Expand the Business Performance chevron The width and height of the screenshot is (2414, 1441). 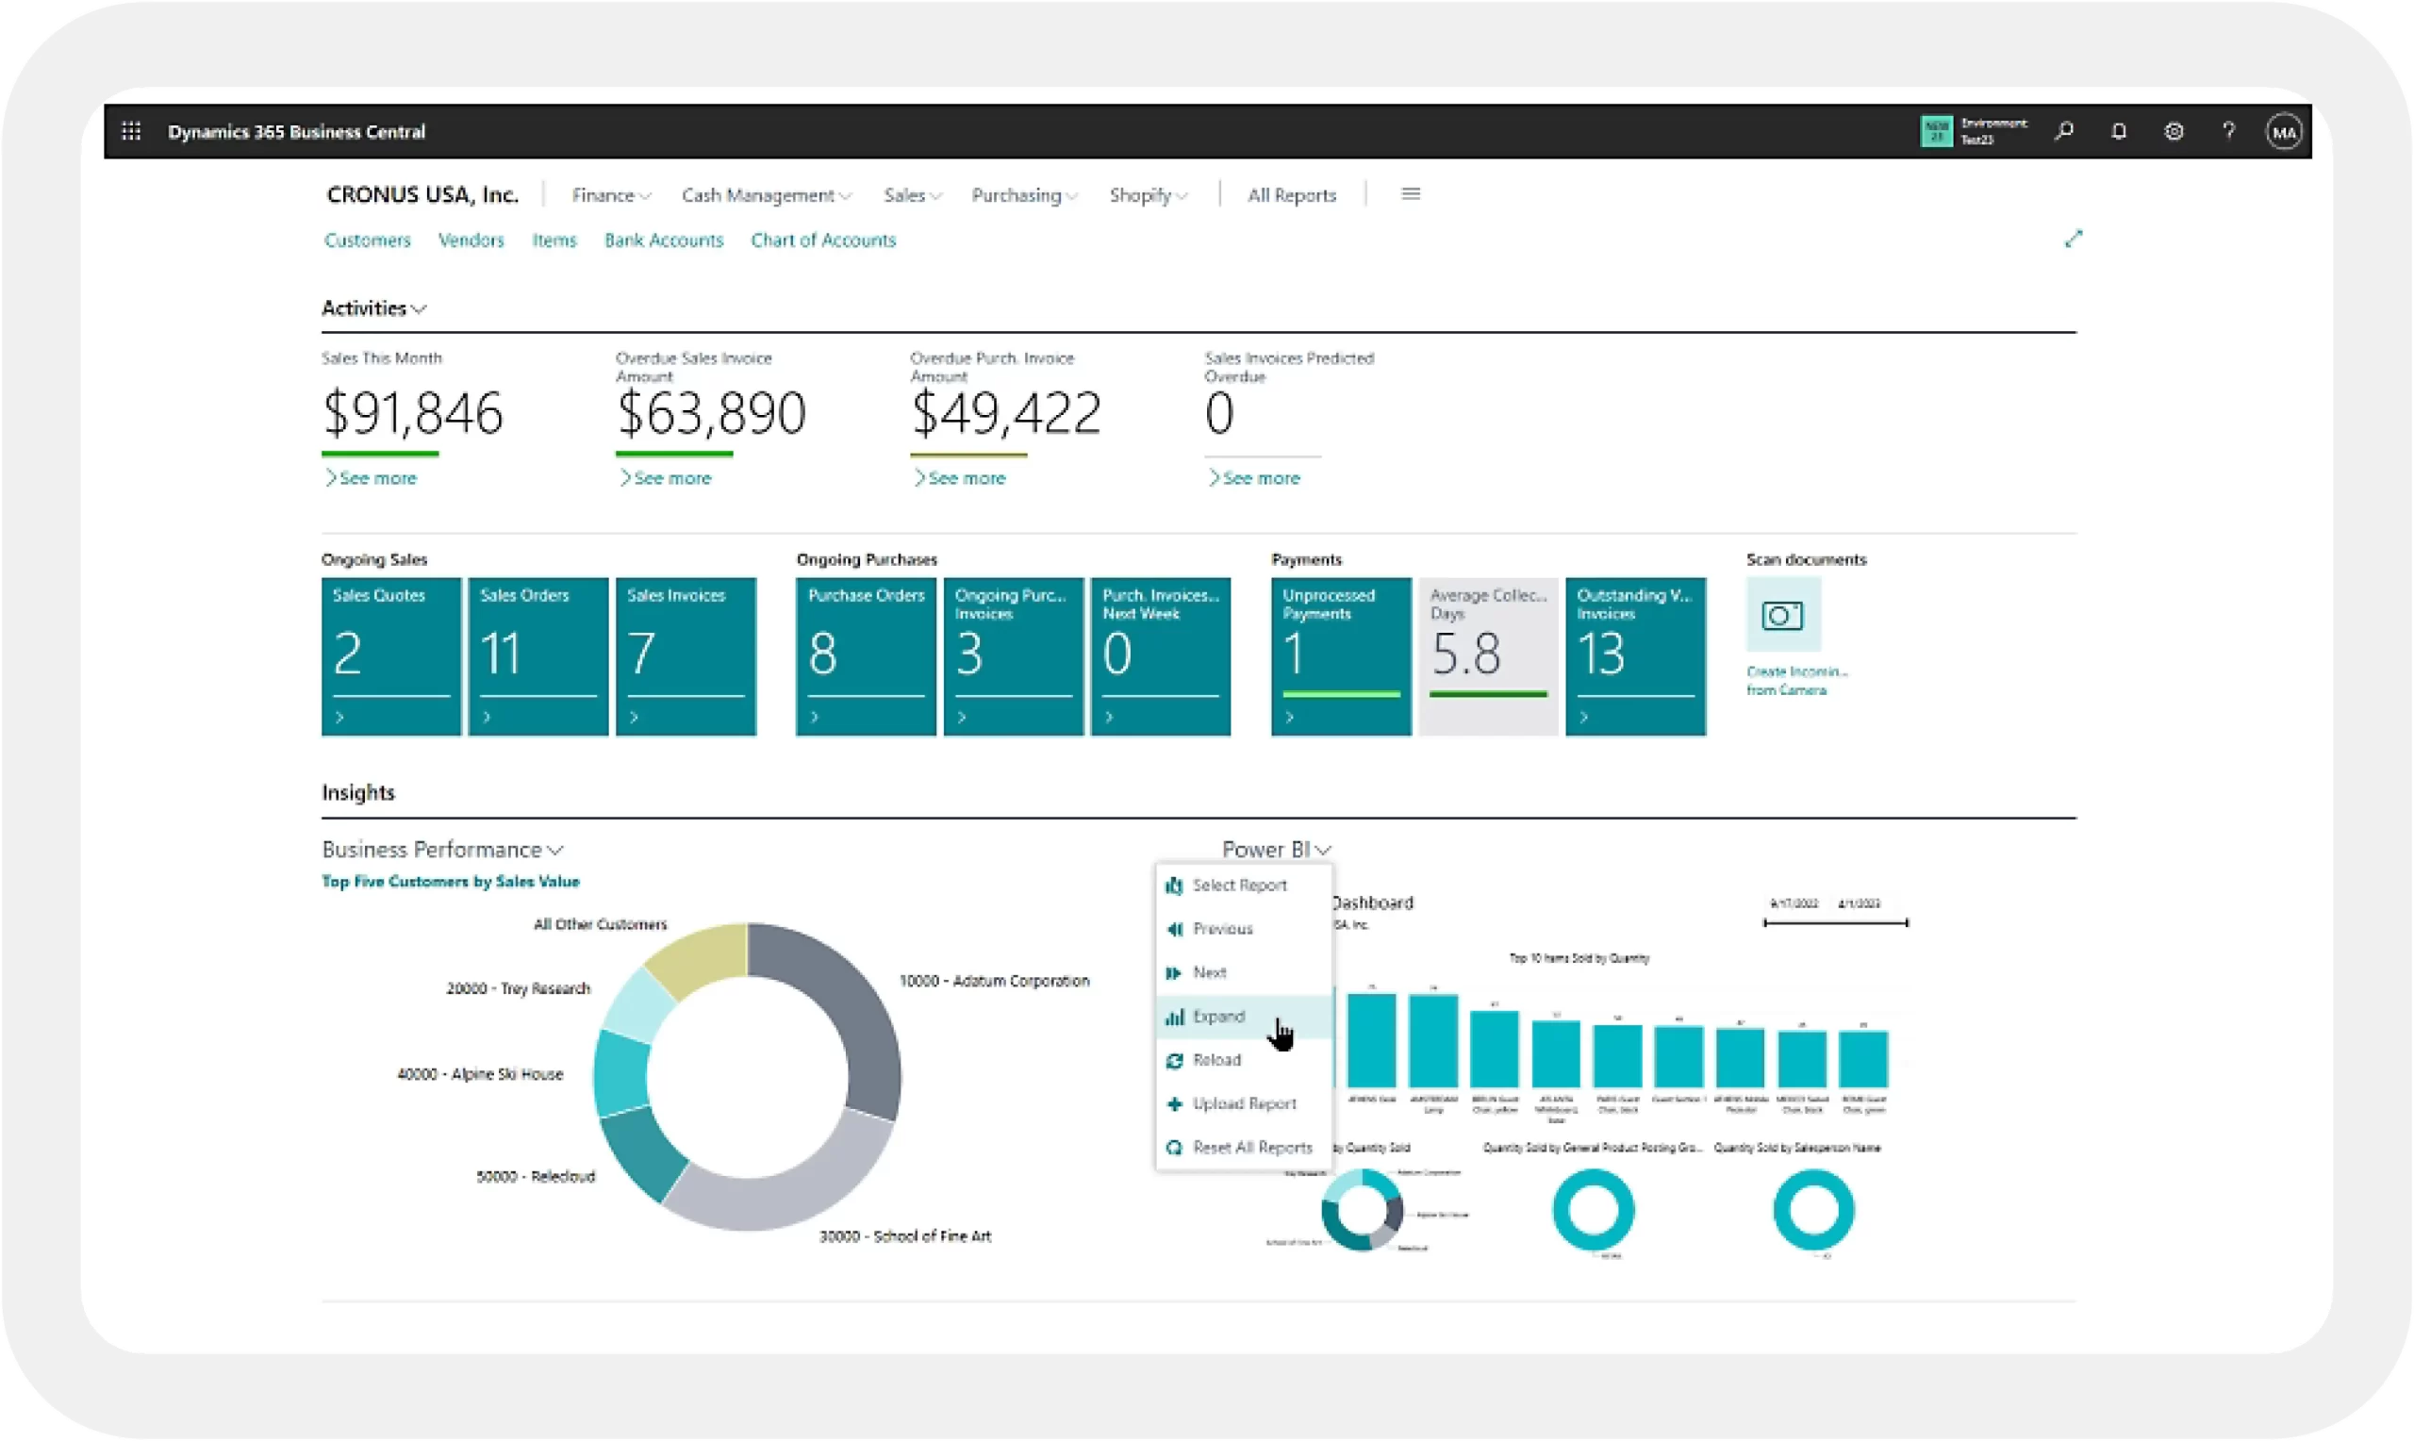(x=555, y=851)
